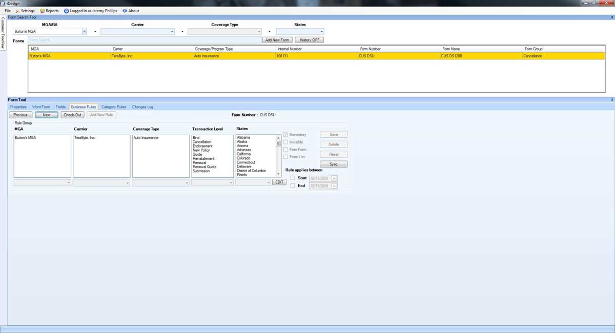Image resolution: width=615 pixels, height=333 pixels.
Task: Click the Add New Form button
Action: (277, 40)
